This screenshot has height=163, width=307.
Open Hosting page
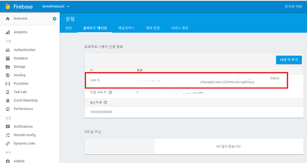pyautogui.click(x=19, y=75)
